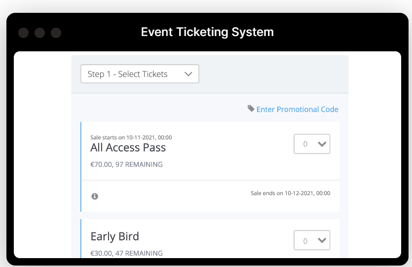Click the third maximize window dot
The image size is (412, 267).
click(56, 33)
